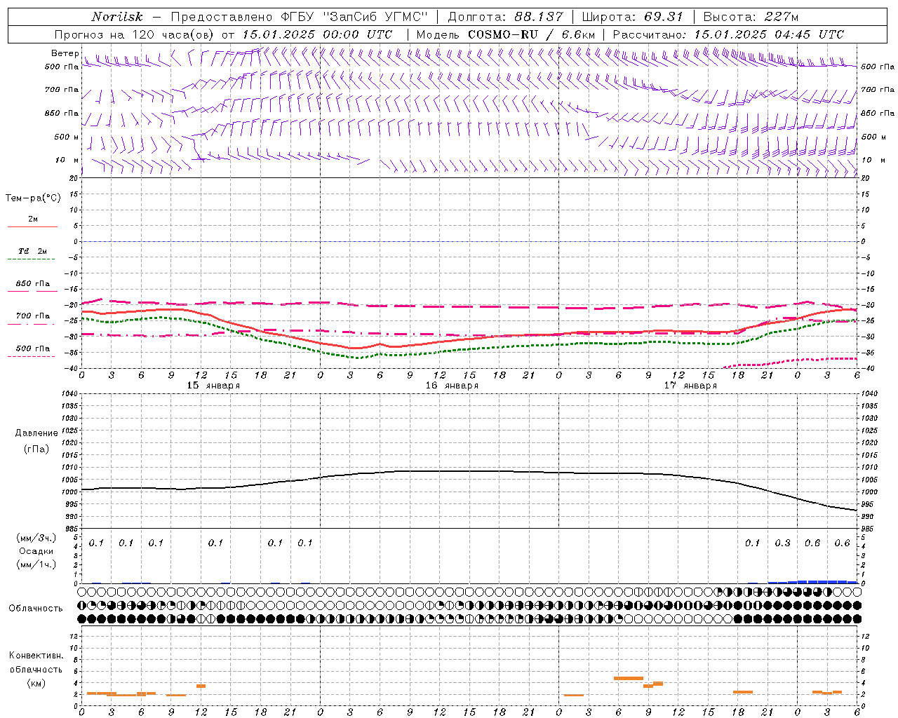Click left pressure axis value '1040'
This screenshot has width=898, height=718.
(71, 394)
